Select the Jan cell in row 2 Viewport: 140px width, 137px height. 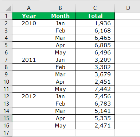tap(60, 23)
